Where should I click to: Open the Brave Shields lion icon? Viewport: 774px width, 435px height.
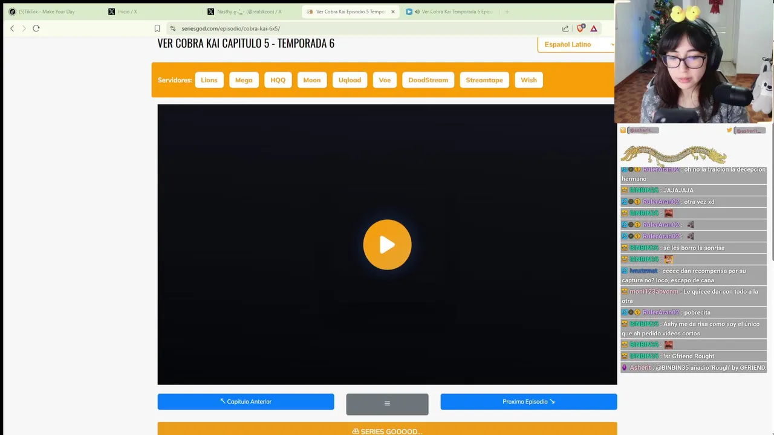[x=580, y=28]
